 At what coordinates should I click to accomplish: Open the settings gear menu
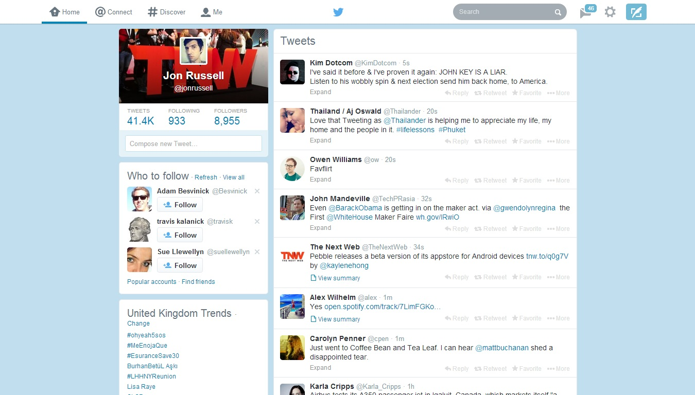[x=610, y=12]
